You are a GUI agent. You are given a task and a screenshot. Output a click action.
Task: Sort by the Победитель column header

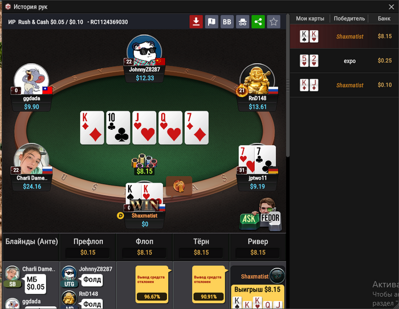349,19
